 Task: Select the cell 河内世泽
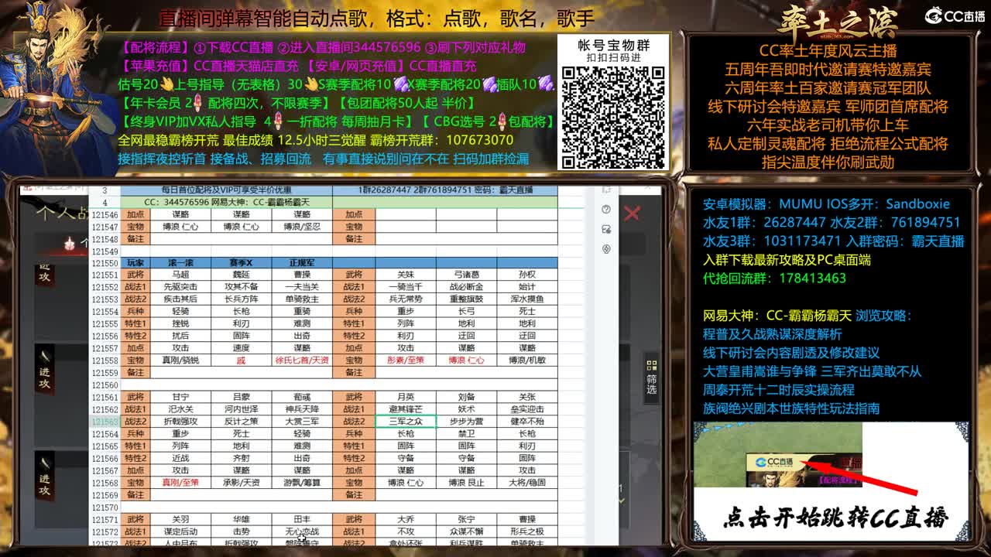click(241, 409)
